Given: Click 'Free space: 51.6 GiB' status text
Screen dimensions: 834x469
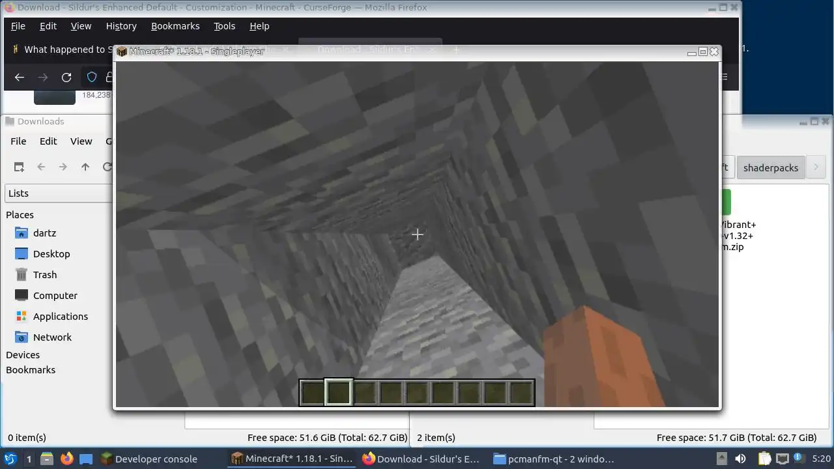Looking at the screenshot, I should (x=327, y=438).
